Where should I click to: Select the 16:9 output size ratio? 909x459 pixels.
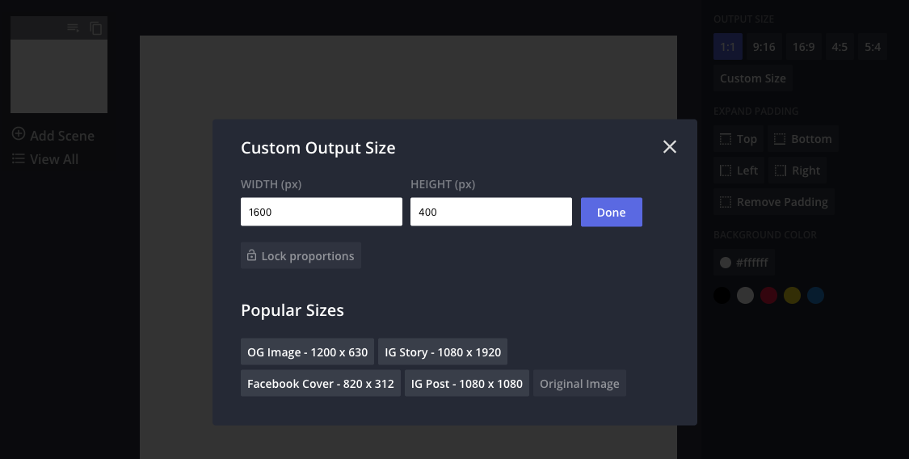[803, 47]
